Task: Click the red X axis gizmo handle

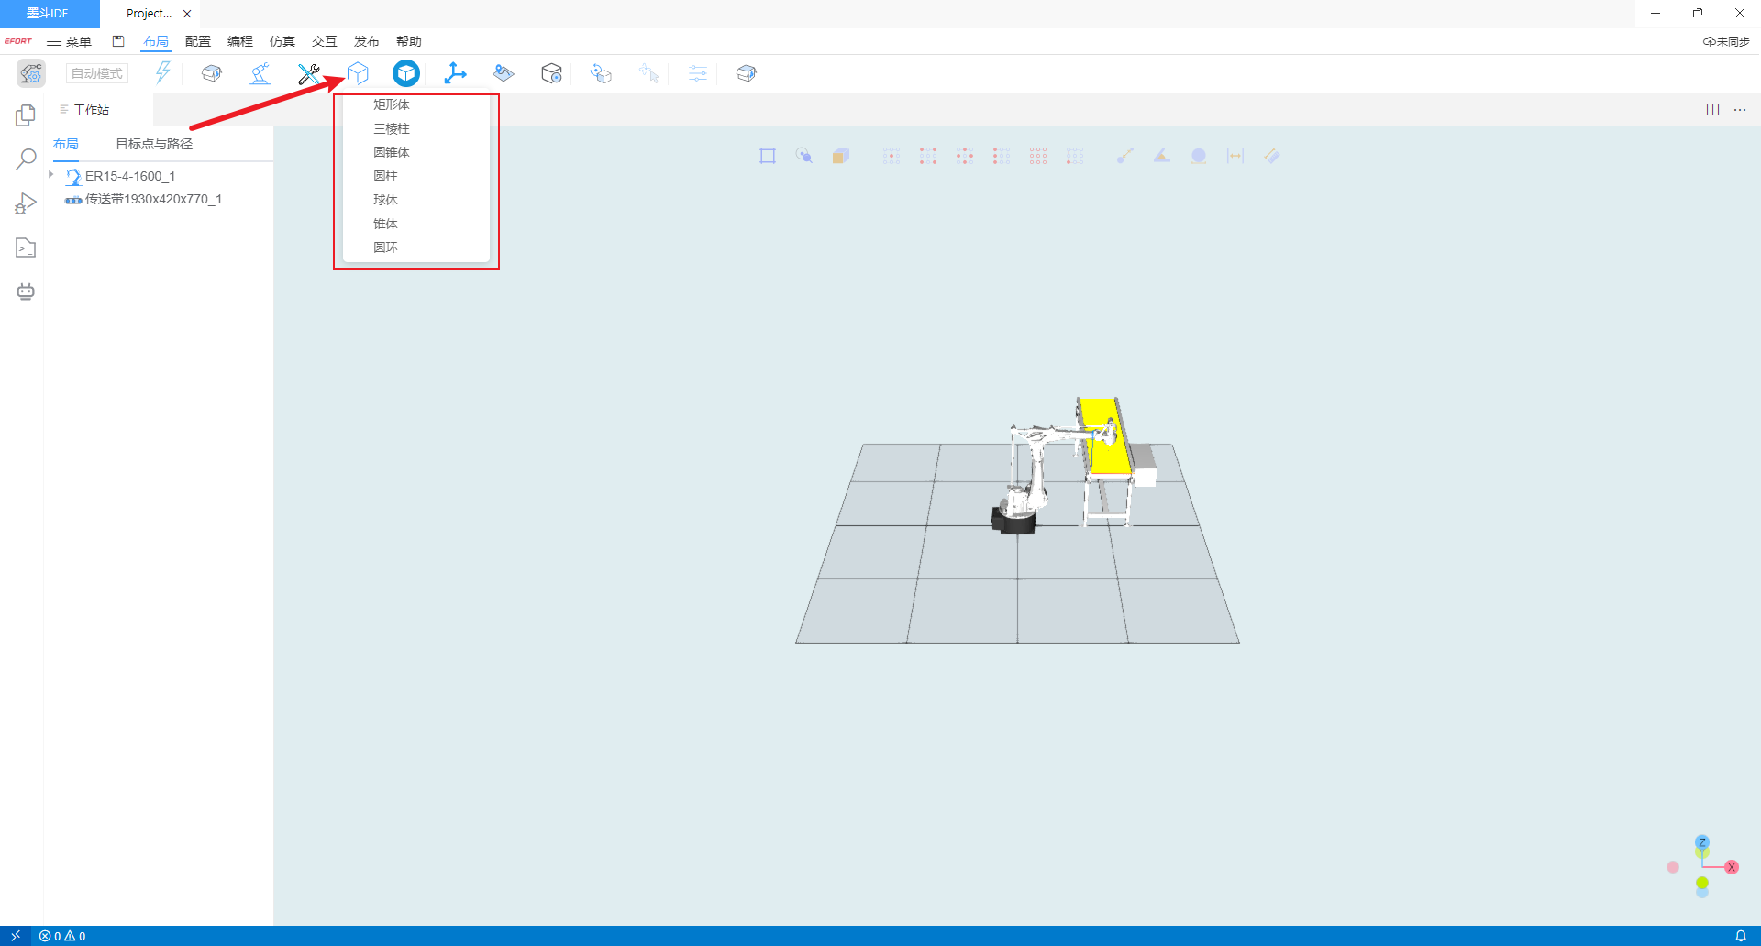Action: pyautogui.click(x=1732, y=867)
